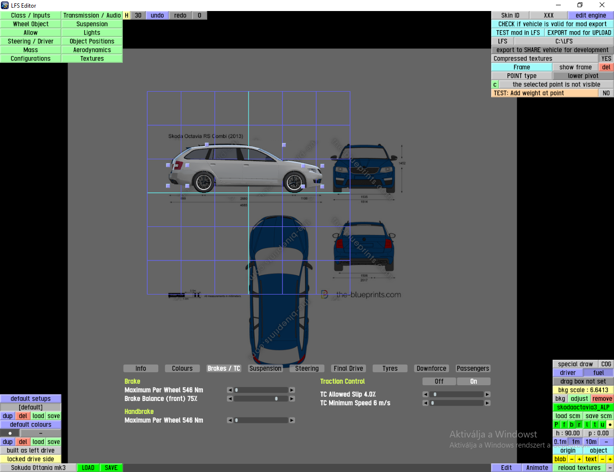
Task: Turn Traction Control On
Action: point(474,381)
